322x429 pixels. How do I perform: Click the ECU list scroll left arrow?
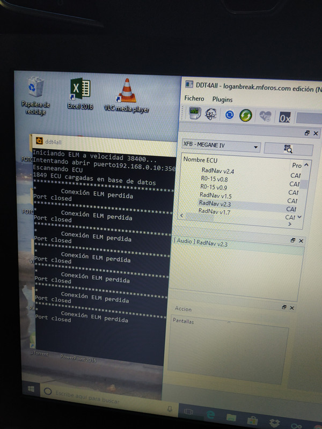181,216
